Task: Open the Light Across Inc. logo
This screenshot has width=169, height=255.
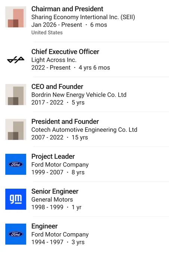Action: 16,60
